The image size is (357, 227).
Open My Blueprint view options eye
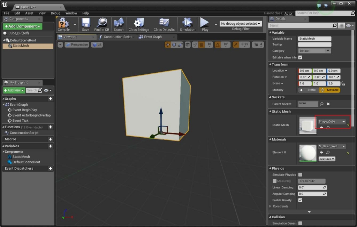click(x=47, y=90)
